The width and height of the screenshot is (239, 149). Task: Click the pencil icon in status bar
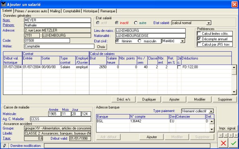[4, 146]
